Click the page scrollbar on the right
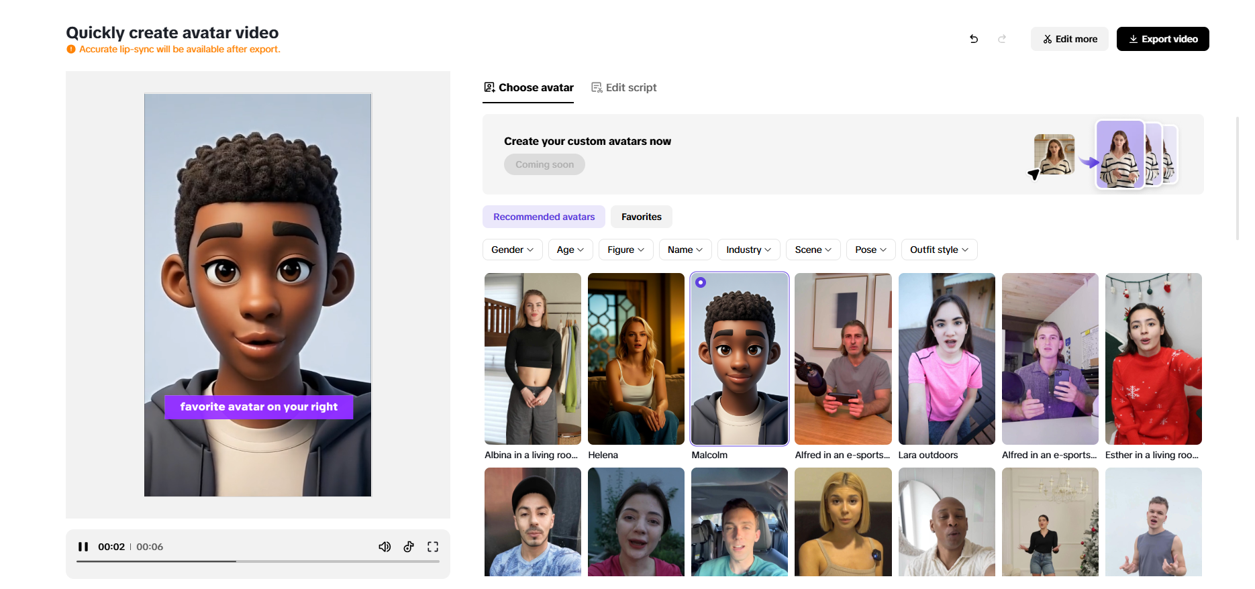The width and height of the screenshot is (1255, 589). point(1238,178)
